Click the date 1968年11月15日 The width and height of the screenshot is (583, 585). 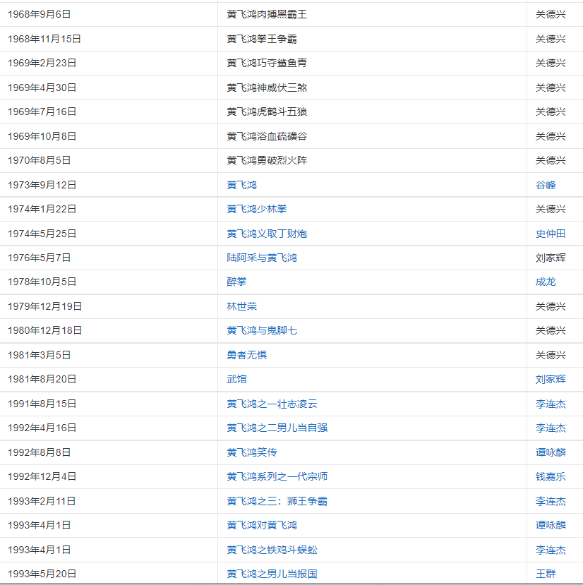44,40
